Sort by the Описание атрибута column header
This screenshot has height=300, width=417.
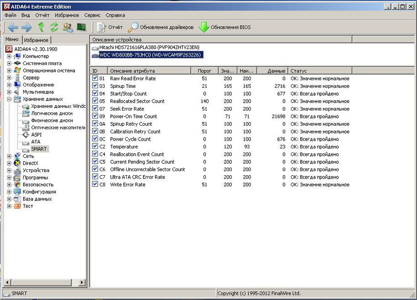149,71
